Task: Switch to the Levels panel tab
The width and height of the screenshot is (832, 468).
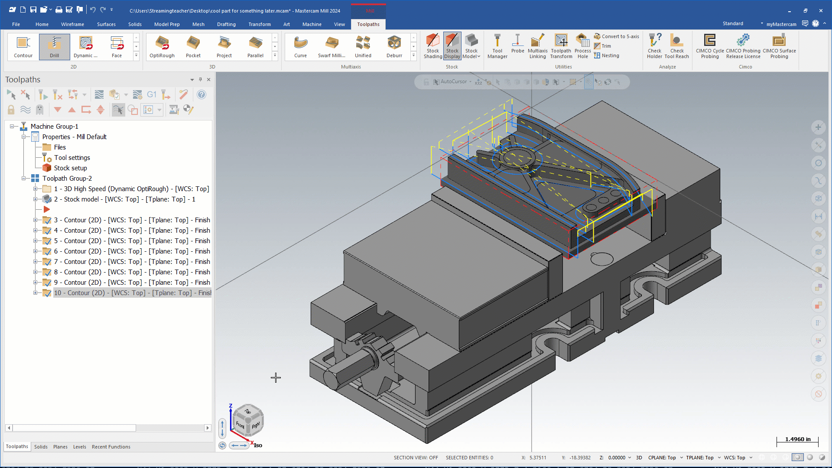Action: coord(79,447)
